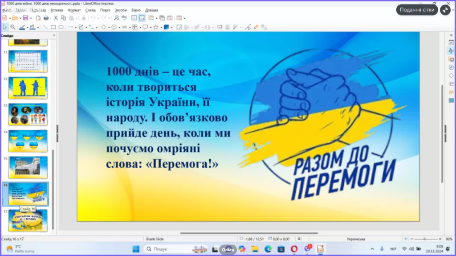Viewport: 456px width, 256px height.
Task: Click the Save document icon
Action: coord(25,18)
